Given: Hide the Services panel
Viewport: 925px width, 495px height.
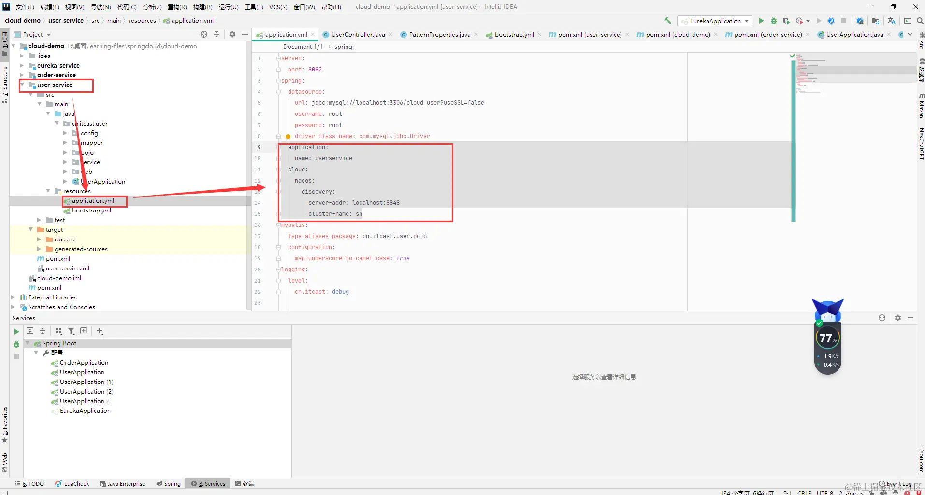Looking at the screenshot, I should click(911, 318).
